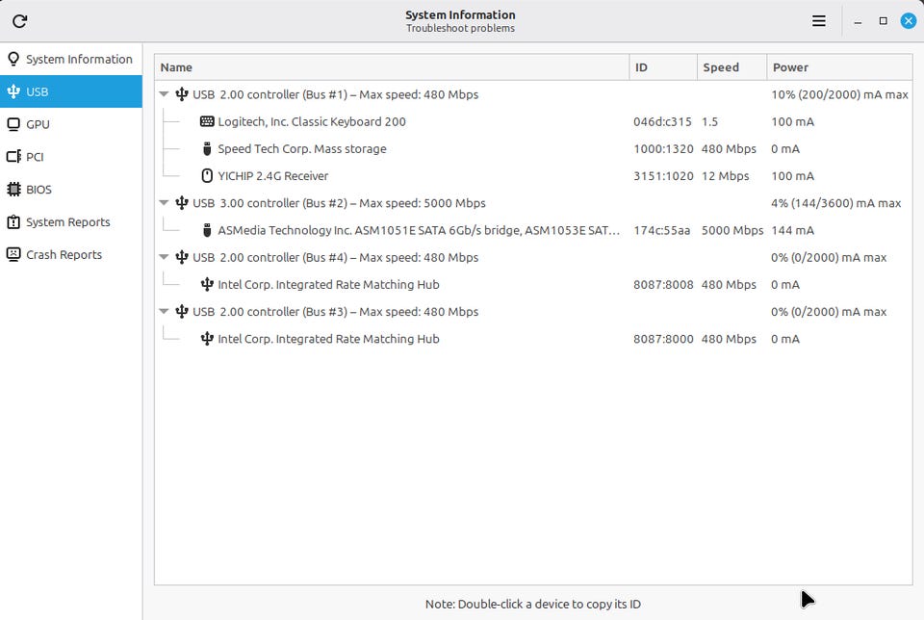Click the drive icon beside ASMedia Technology bridge

point(207,230)
